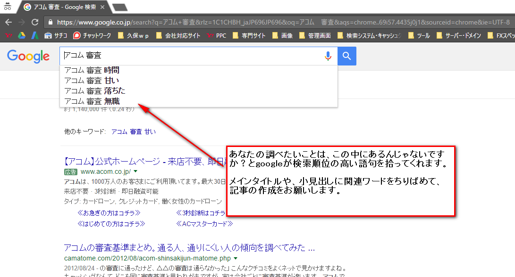
Task: Open the サチコ bookmark
Action: (56, 35)
